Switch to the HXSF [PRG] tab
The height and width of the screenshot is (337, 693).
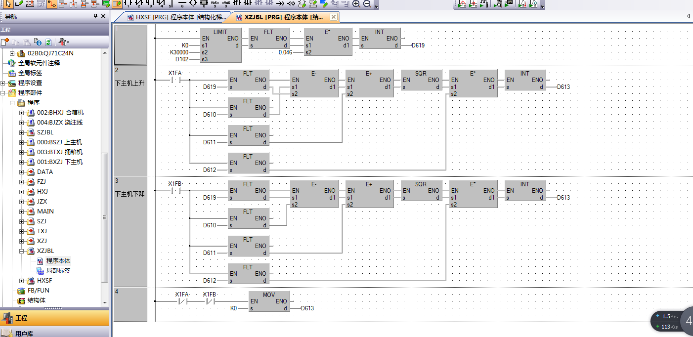click(x=175, y=17)
